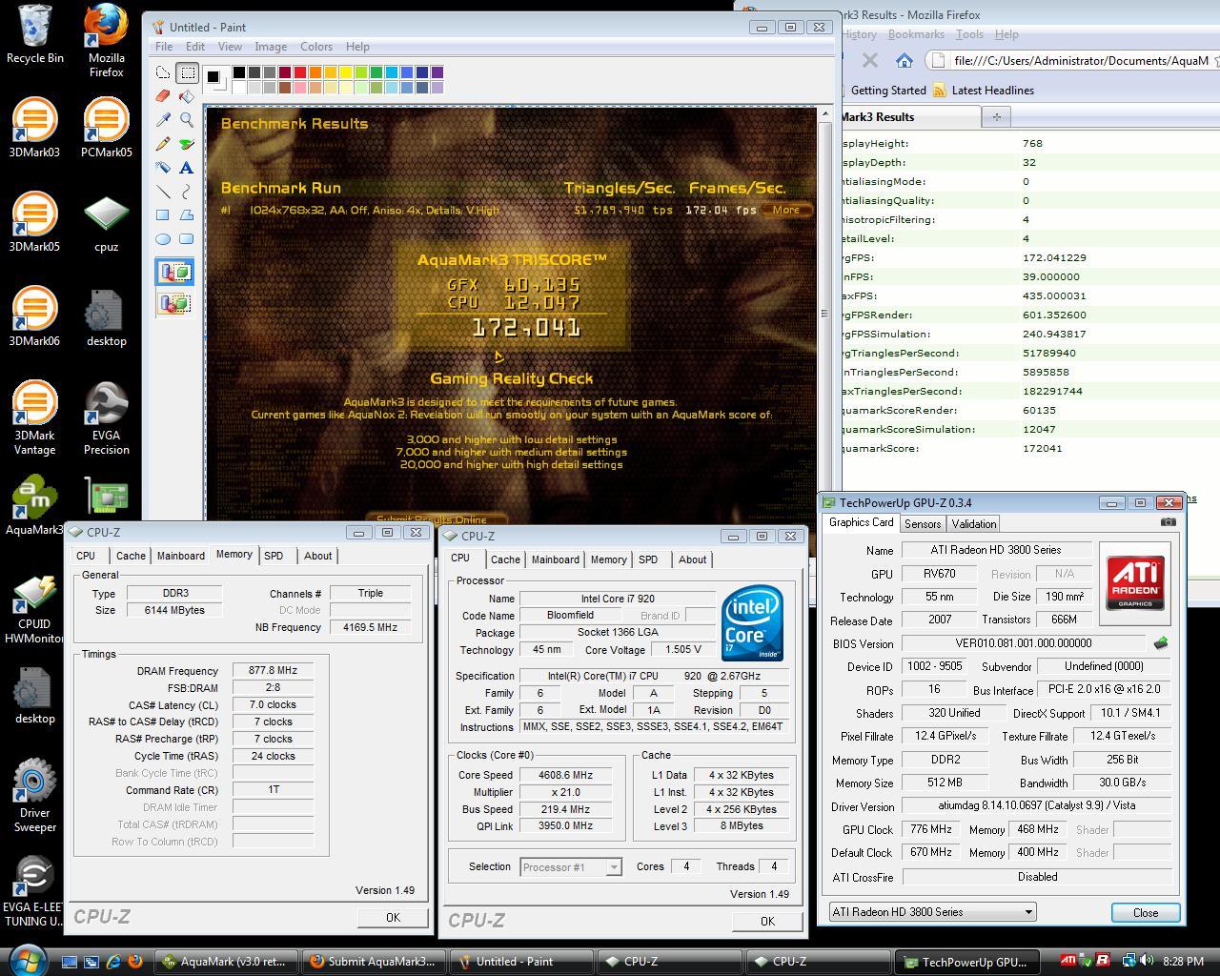Pick the Eraser tool in Paint
The width and height of the screenshot is (1220, 976).
(163, 96)
